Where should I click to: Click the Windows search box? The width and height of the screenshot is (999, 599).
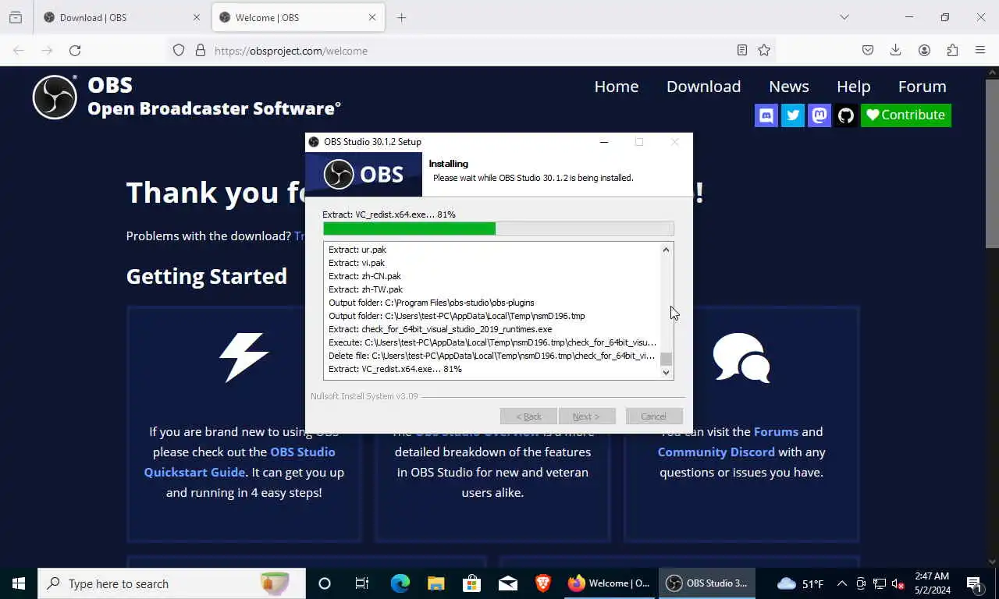(172, 583)
